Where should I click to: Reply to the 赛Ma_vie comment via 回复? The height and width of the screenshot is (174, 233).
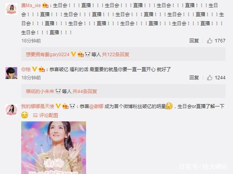pyautogui.click(x=194, y=40)
